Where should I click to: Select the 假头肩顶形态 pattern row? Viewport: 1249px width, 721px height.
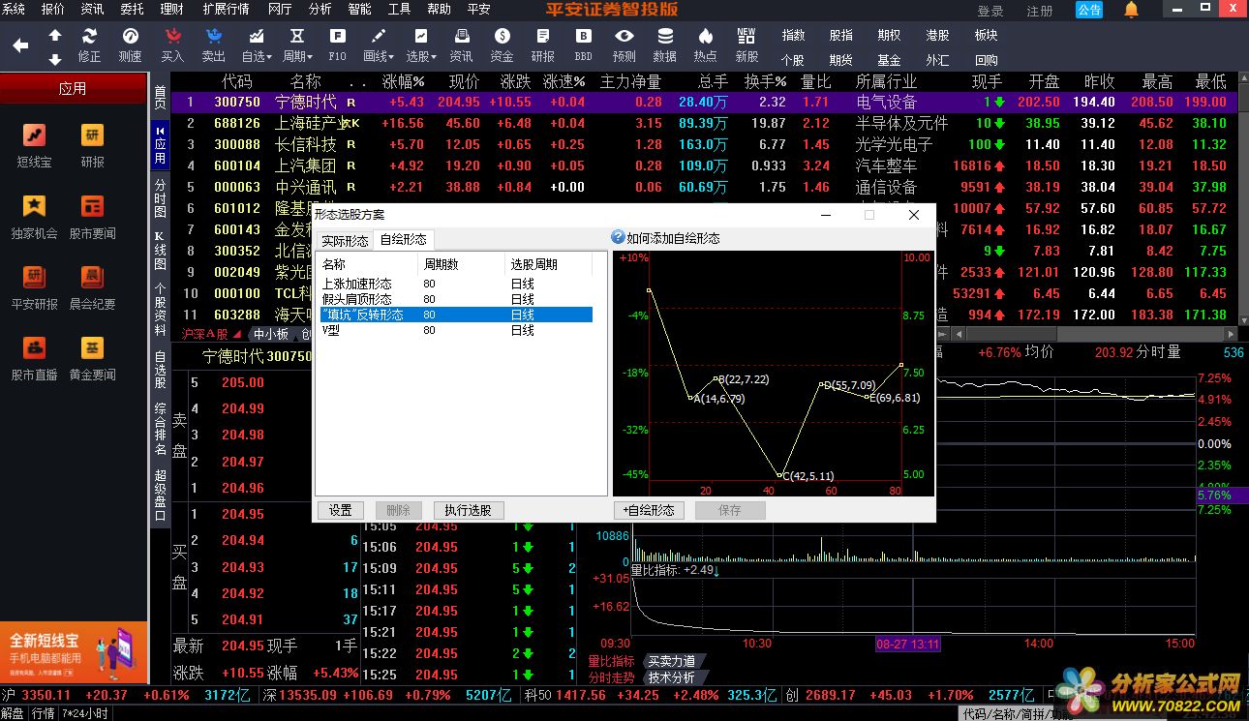(456, 299)
